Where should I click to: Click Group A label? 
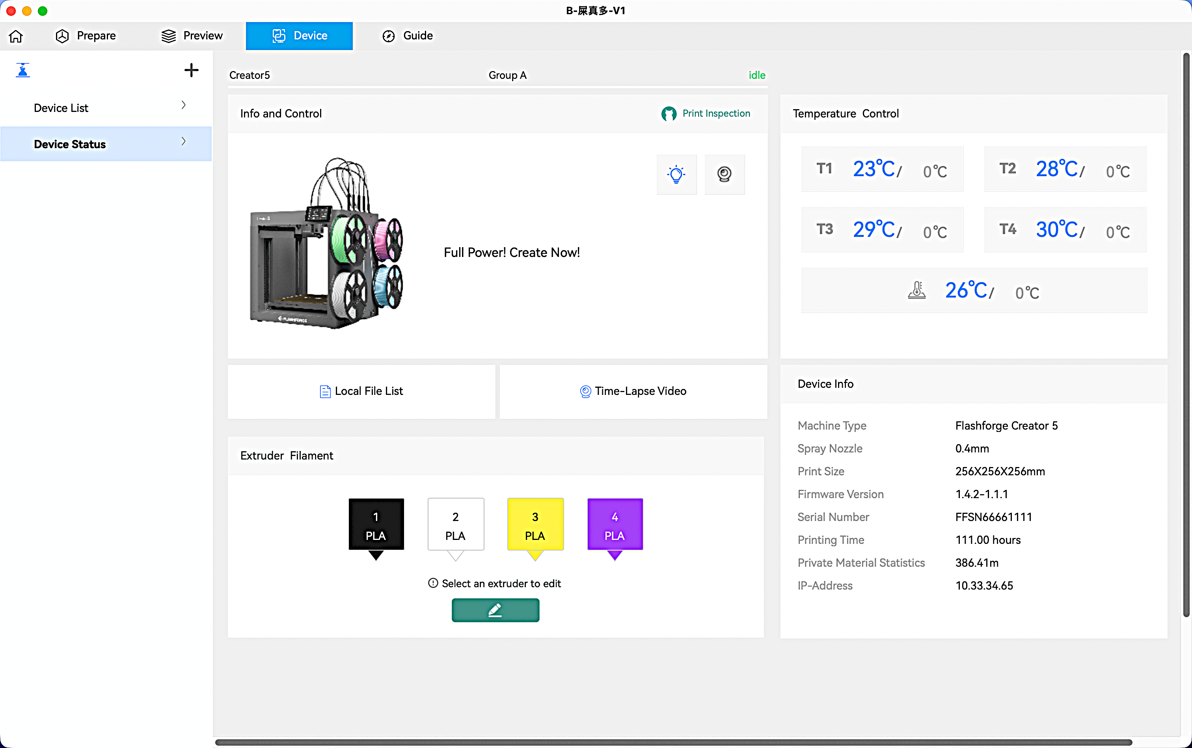coord(508,75)
